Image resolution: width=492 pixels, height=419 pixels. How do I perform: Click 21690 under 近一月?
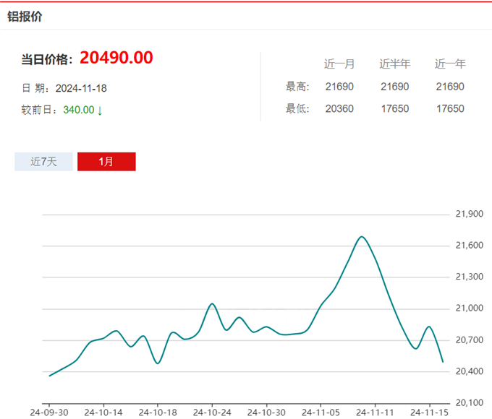click(x=339, y=87)
